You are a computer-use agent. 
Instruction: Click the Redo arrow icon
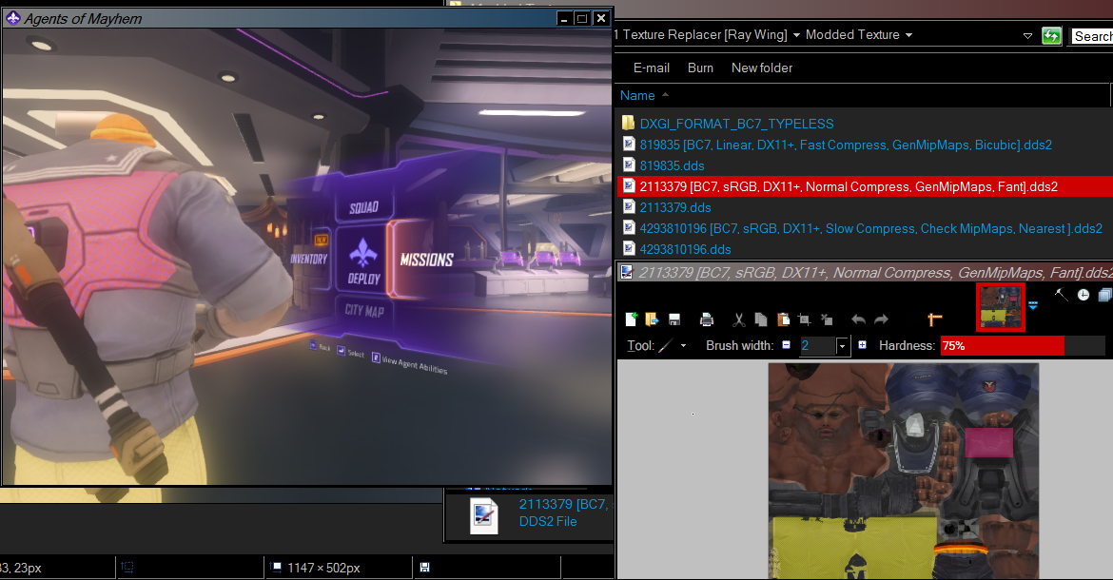(x=881, y=319)
